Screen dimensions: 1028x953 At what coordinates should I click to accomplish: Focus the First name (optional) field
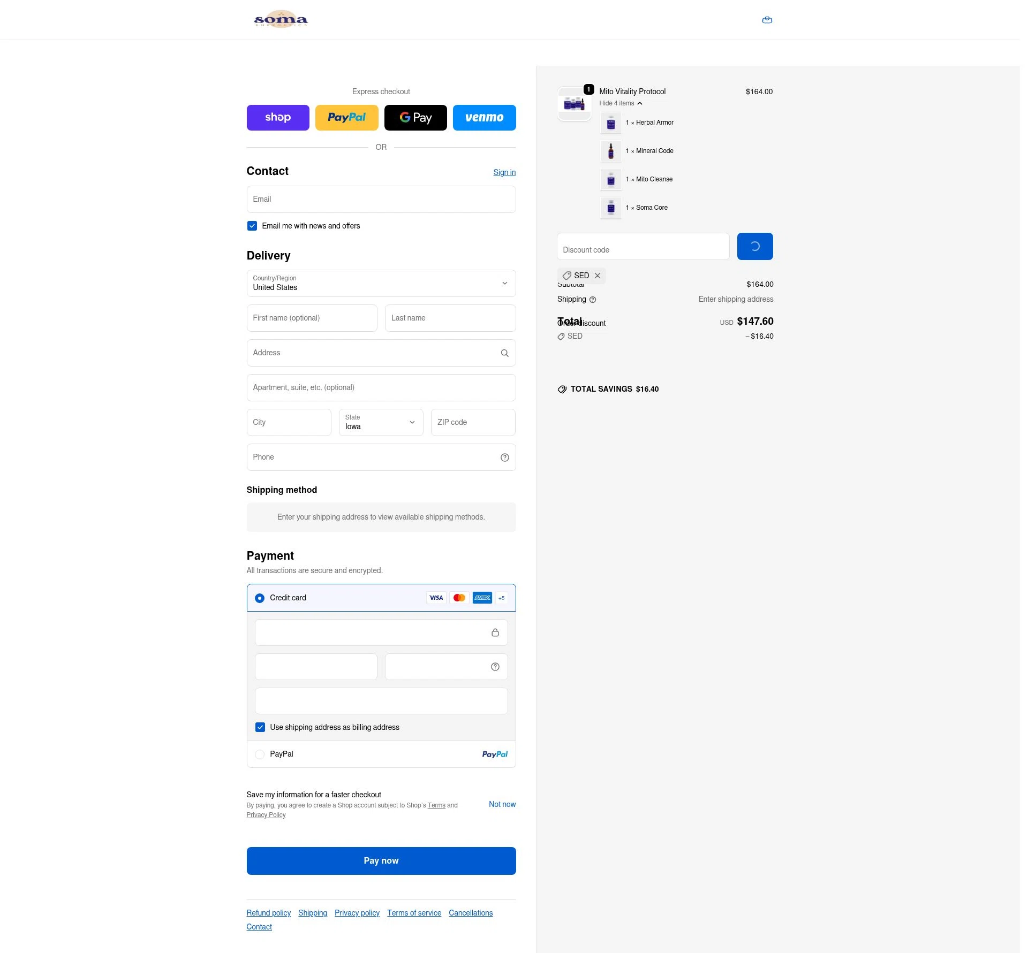coord(312,318)
